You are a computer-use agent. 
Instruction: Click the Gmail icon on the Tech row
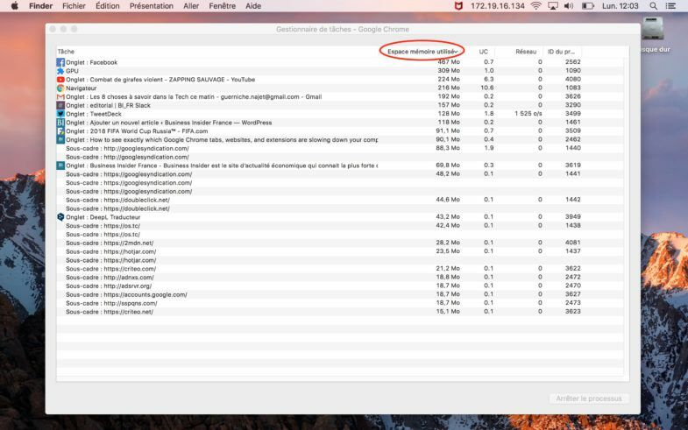[x=60, y=97]
